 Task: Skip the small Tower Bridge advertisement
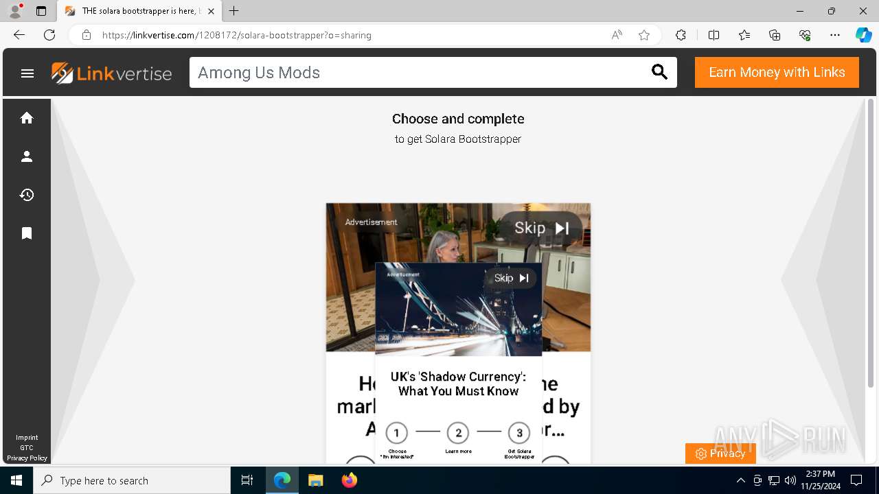click(x=511, y=278)
